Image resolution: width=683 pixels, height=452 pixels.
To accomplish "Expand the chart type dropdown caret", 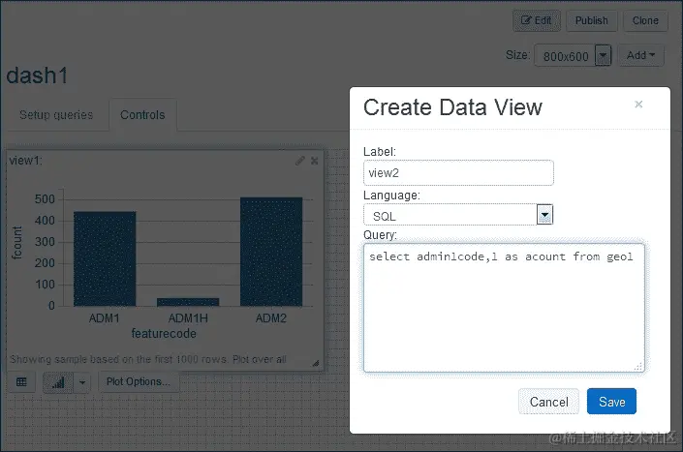I will click(82, 382).
